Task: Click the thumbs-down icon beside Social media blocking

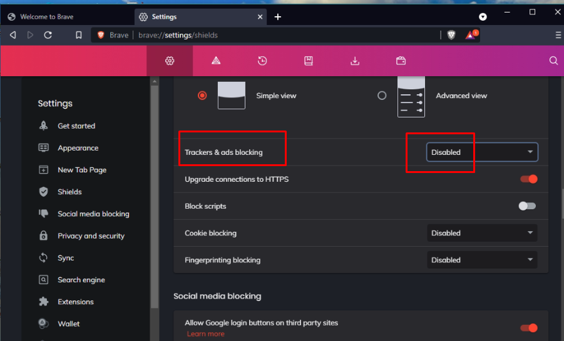Action: (x=44, y=214)
